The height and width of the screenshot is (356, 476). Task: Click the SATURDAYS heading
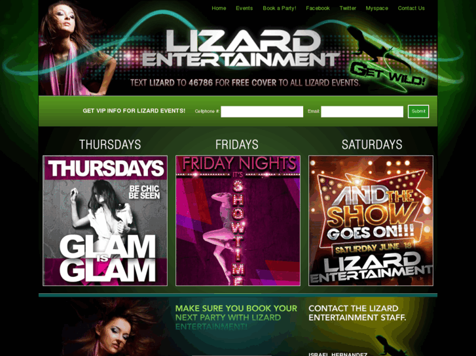(372, 144)
